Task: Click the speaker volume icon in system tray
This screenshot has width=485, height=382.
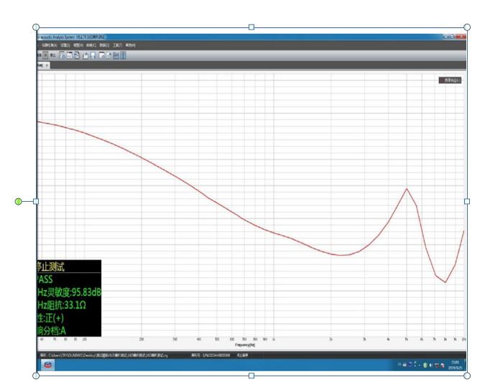Action: [x=430, y=365]
